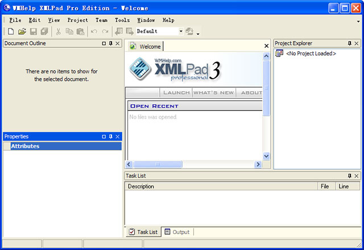Click the horizontal scroll left arrow
This screenshot has height=250, width=364.
(x=129, y=164)
